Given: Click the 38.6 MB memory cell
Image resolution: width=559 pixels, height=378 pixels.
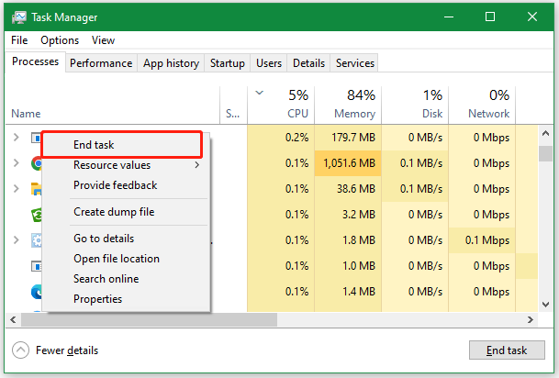Looking at the screenshot, I should 348,189.
